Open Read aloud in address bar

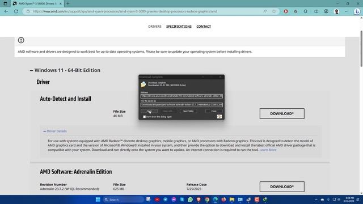[265, 11]
